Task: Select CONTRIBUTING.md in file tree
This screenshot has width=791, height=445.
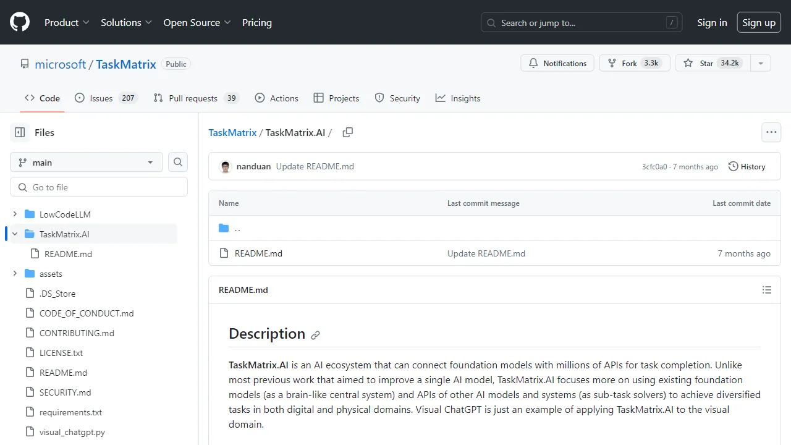Action: (x=77, y=333)
